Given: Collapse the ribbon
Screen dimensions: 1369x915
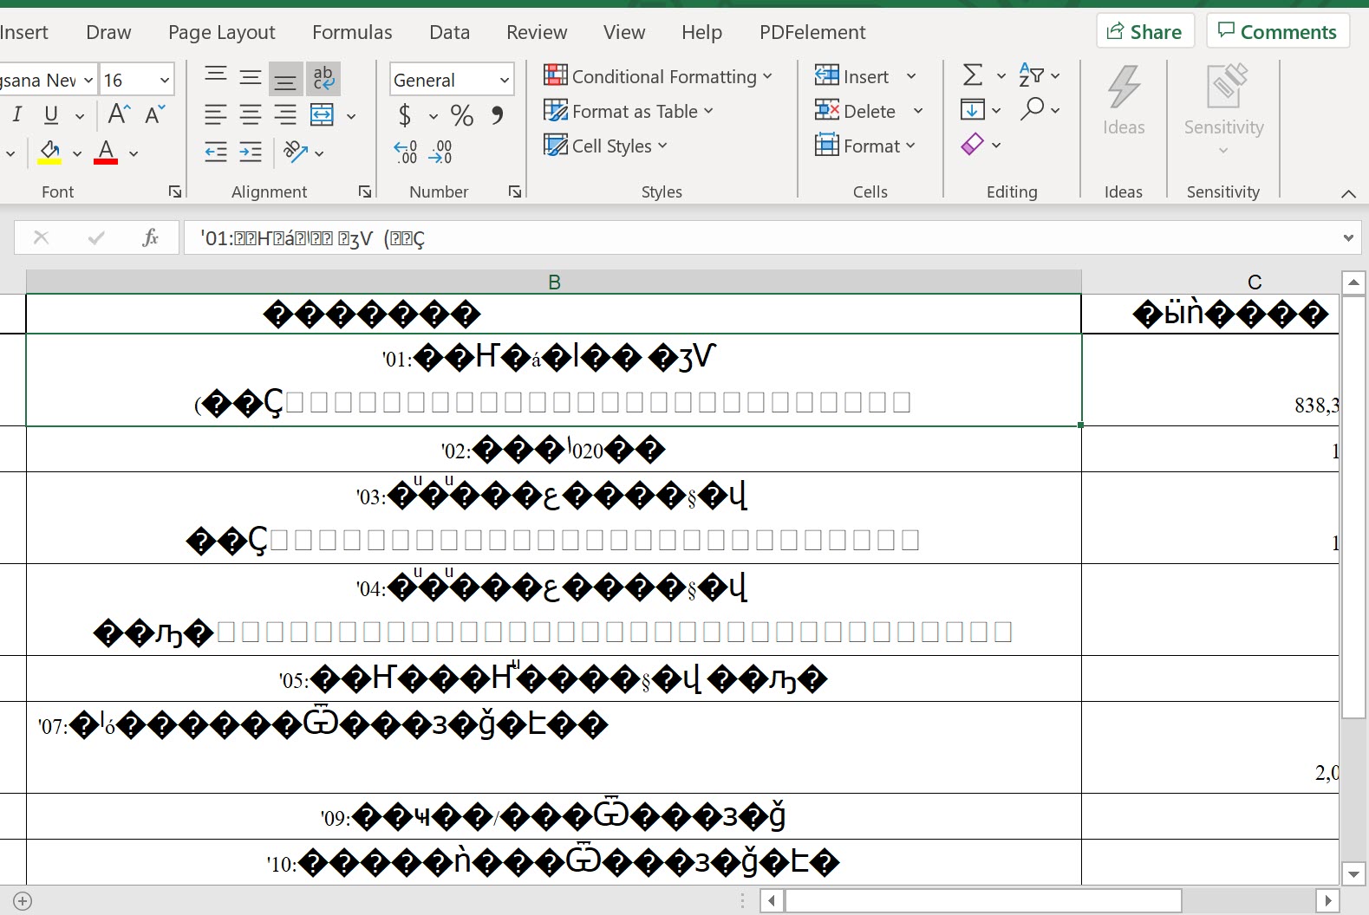Looking at the screenshot, I should (1348, 193).
